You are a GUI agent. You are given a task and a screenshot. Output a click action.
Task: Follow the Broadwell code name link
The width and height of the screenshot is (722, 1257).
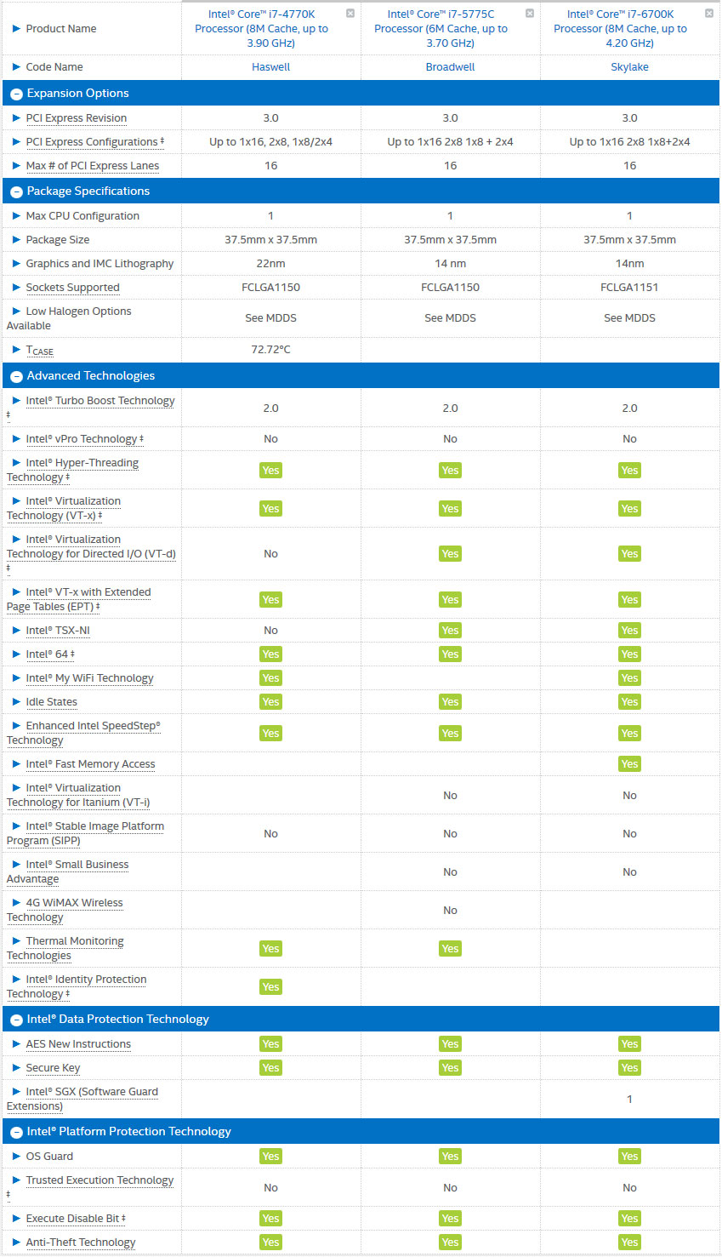pyautogui.click(x=451, y=67)
